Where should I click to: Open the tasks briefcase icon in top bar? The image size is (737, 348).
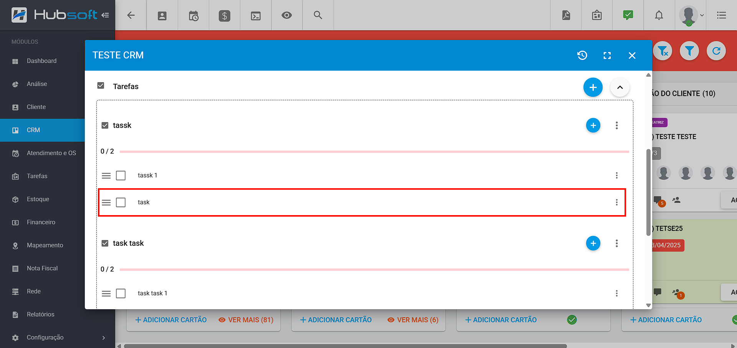point(597,15)
